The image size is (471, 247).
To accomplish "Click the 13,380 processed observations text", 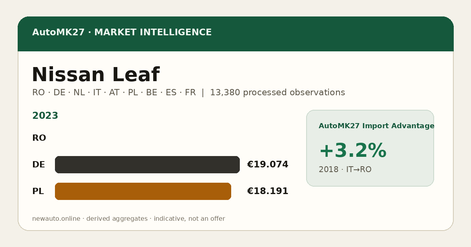I will [277, 93].
